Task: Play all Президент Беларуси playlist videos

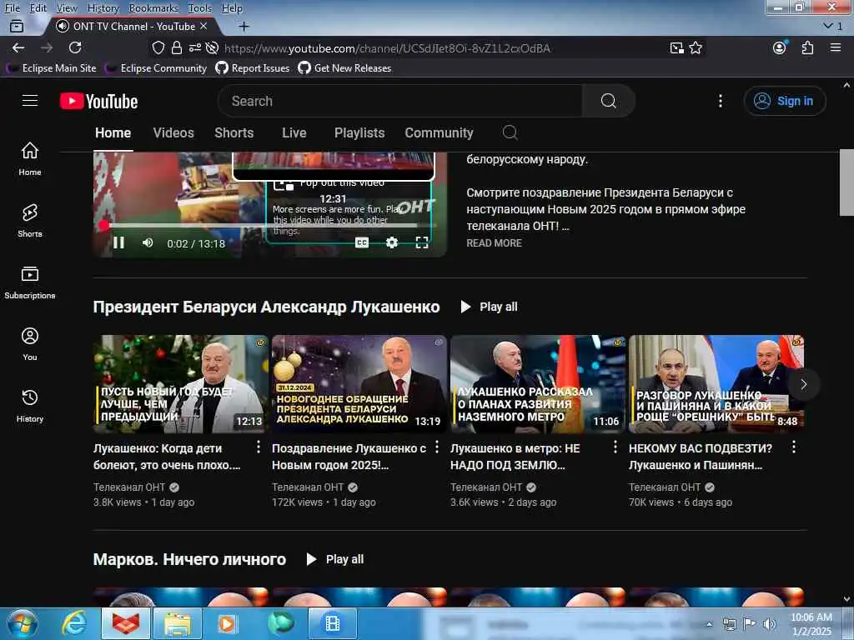Action: coord(489,307)
